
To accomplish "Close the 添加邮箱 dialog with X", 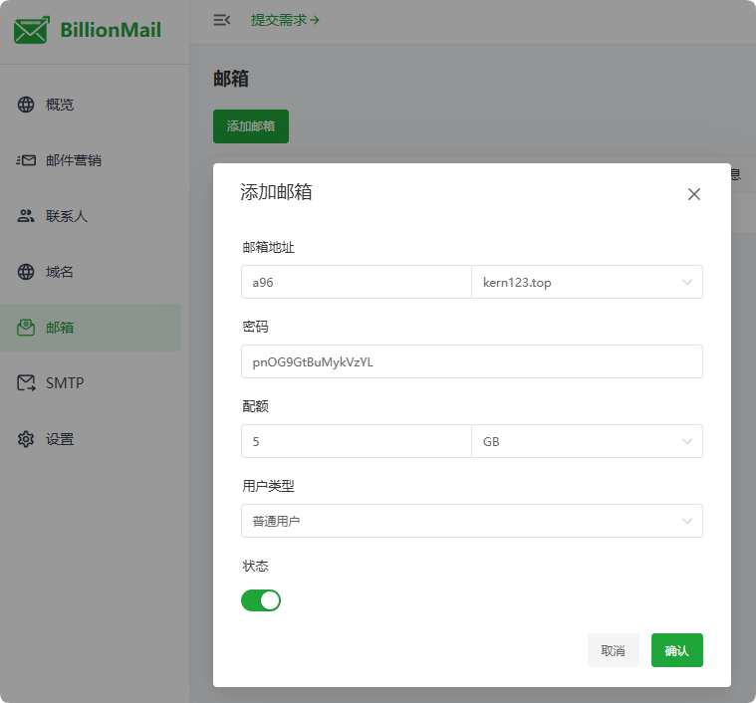I will click(694, 194).
